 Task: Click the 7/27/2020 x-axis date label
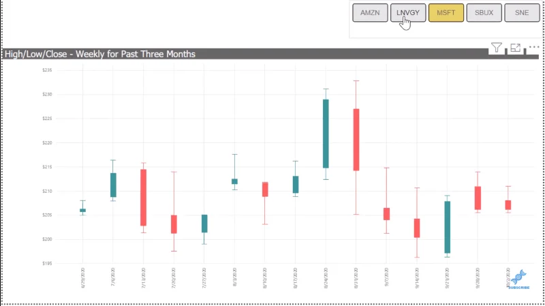click(x=204, y=278)
